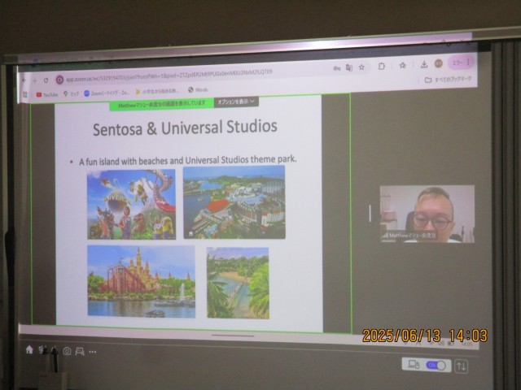
Task: Open the site info icon beside the URL
Action: (x=59, y=80)
